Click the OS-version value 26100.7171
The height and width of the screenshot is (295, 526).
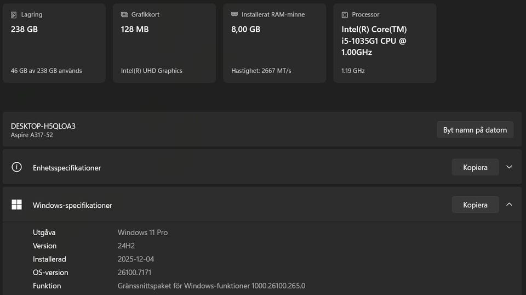point(134,273)
